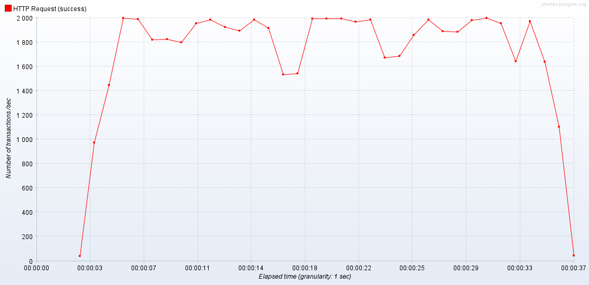The width and height of the screenshot is (589, 285).
Task: Click the red HTTP Request legend swatch
Action: click(8, 8)
